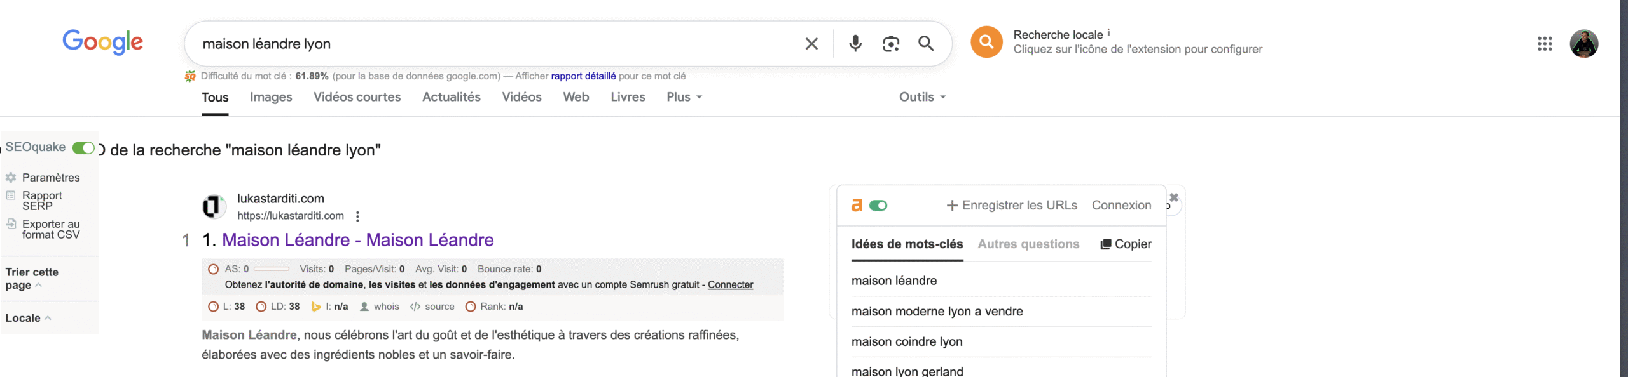Open the Google apps grid
This screenshot has height=377, width=1628.
tap(1545, 44)
